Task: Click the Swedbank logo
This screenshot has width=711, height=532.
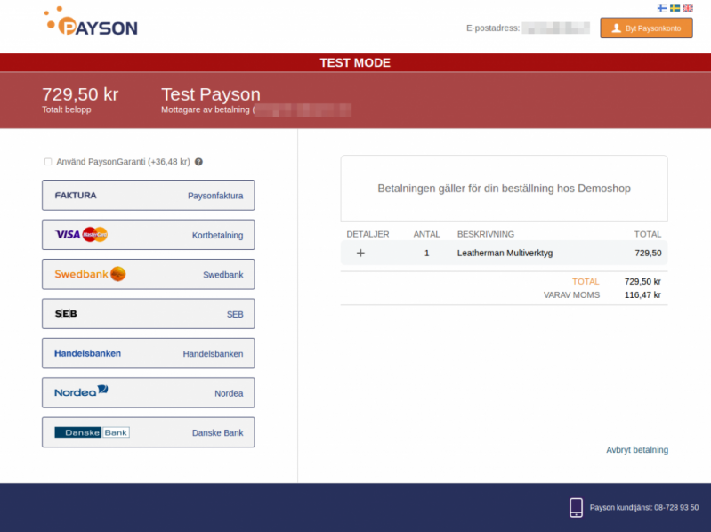Action: pos(90,274)
